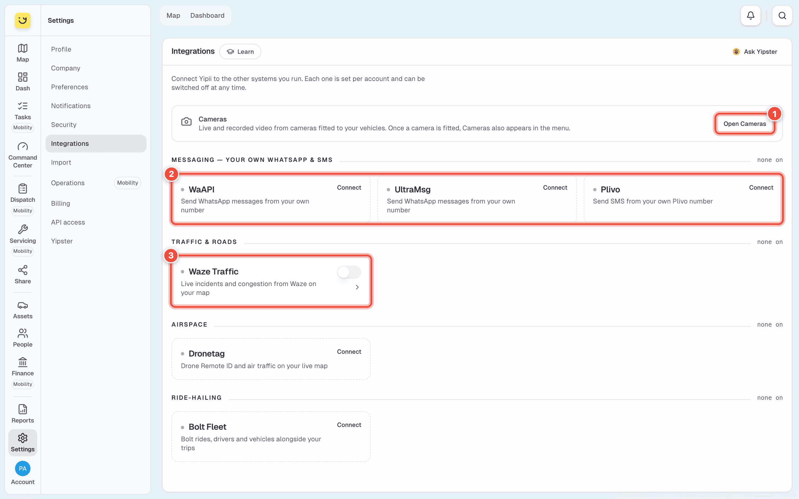Open the PA Account avatar
Viewport: 799px width, 499px height.
click(x=22, y=469)
